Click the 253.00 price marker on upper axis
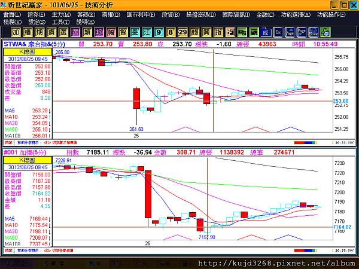The width and height of the screenshot is (359, 269). pyautogui.click(x=340, y=101)
